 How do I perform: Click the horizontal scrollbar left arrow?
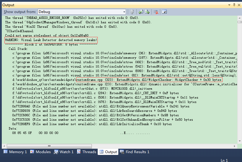click(4, 146)
